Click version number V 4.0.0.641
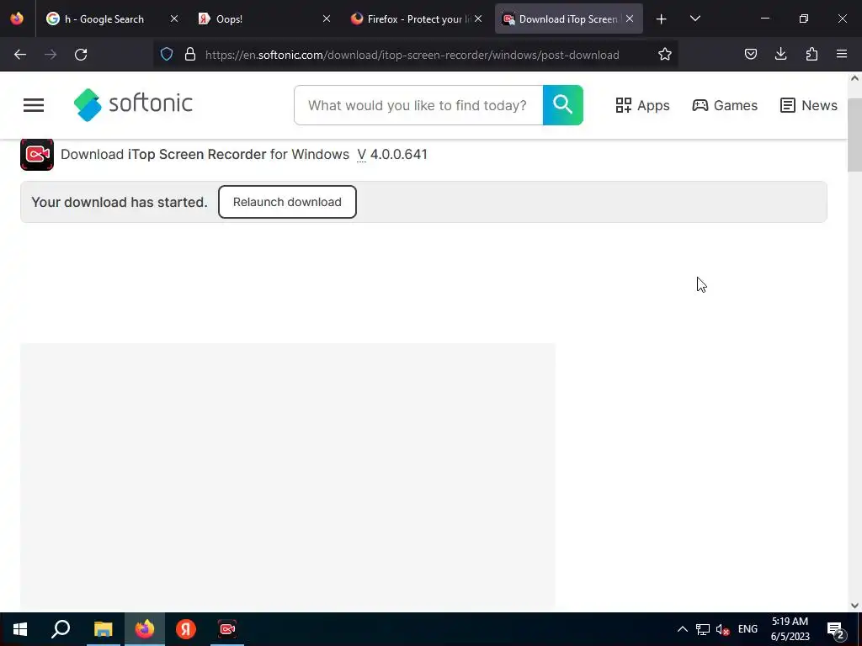862x646 pixels. 392,155
